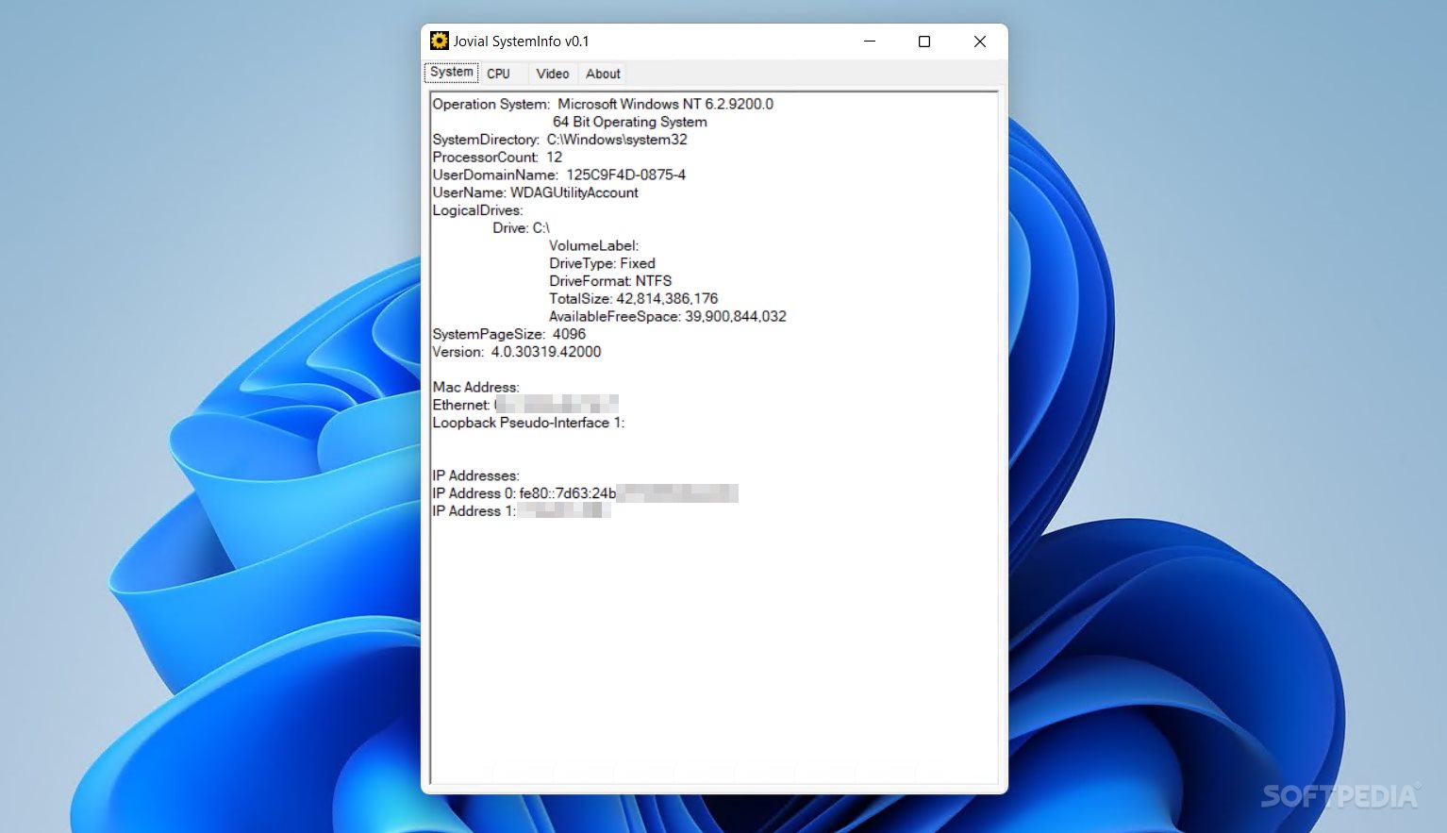Click the 'Ethernet' MAC address line

coord(525,405)
